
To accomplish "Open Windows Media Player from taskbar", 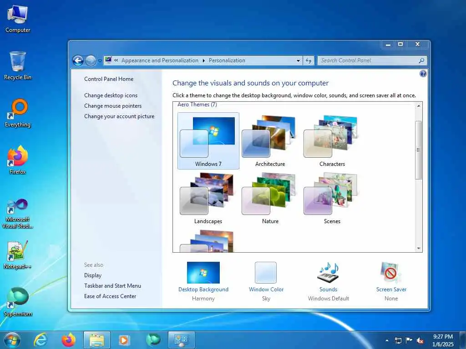I will tap(124, 340).
